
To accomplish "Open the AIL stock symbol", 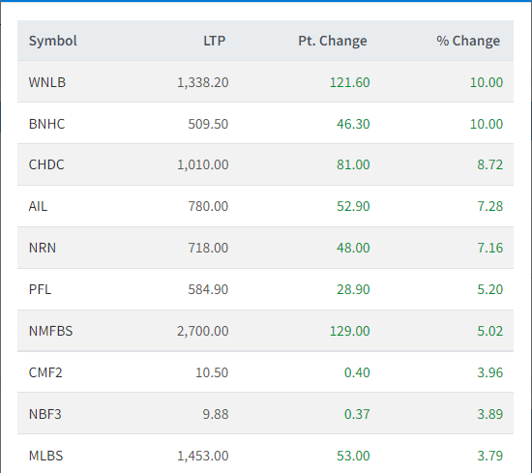I will pos(38,206).
